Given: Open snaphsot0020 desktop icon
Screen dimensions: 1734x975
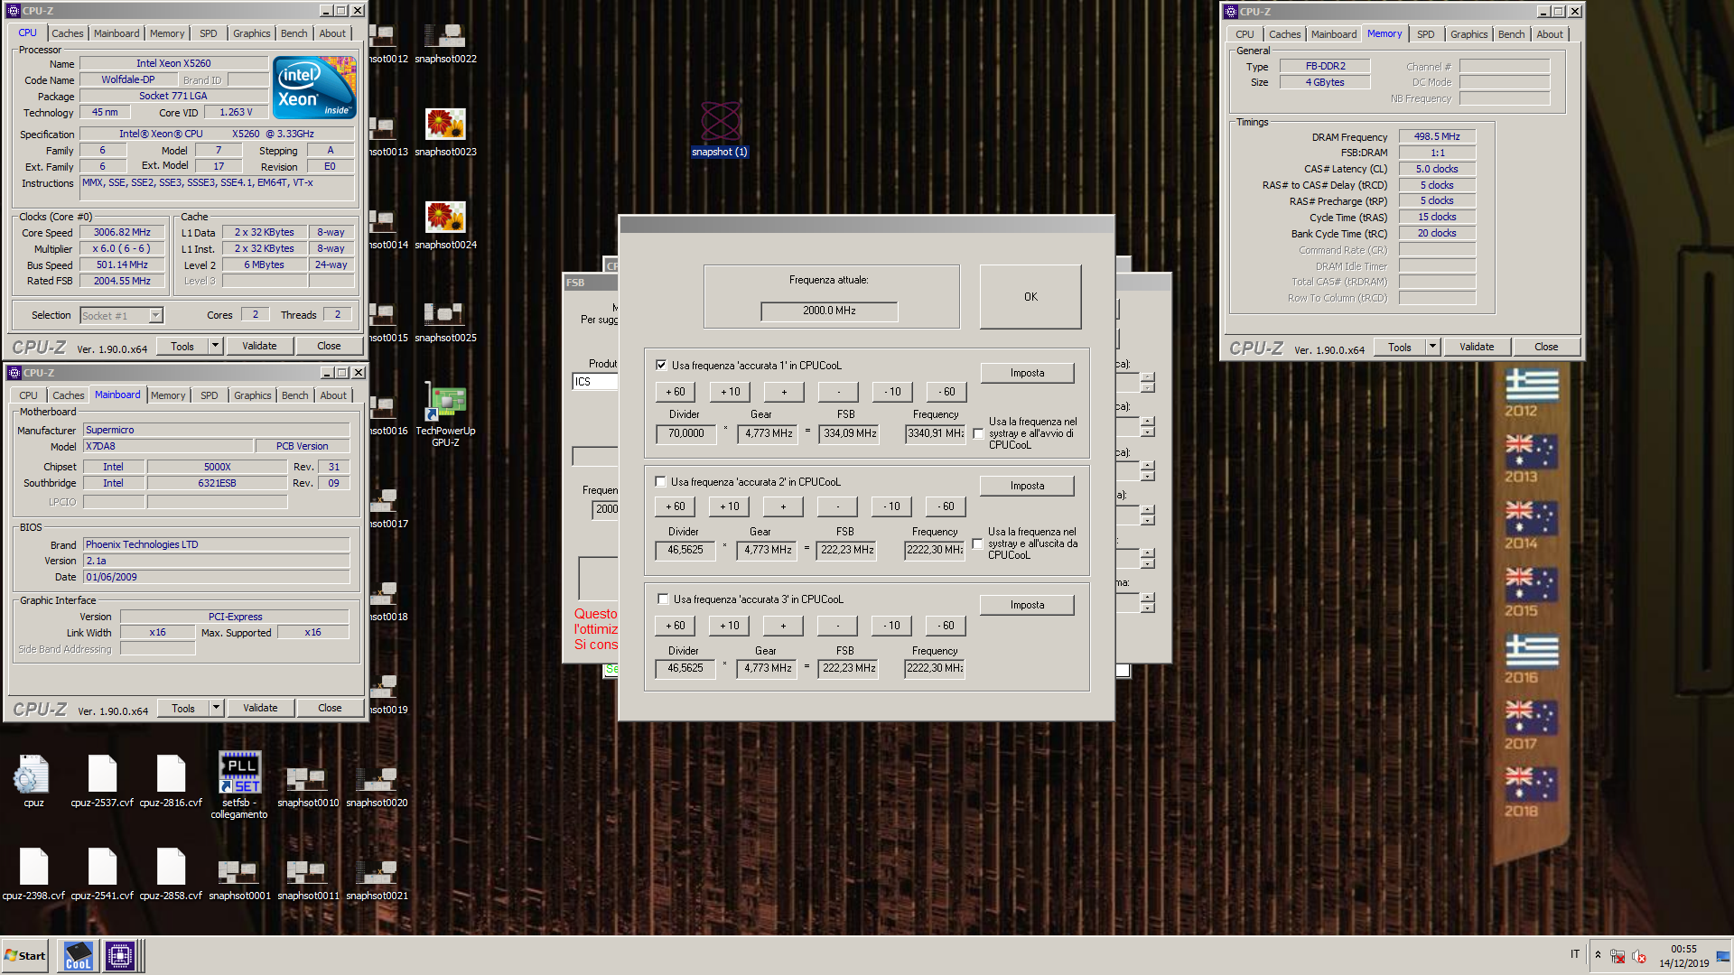Looking at the screenshot, I should 377,785.
